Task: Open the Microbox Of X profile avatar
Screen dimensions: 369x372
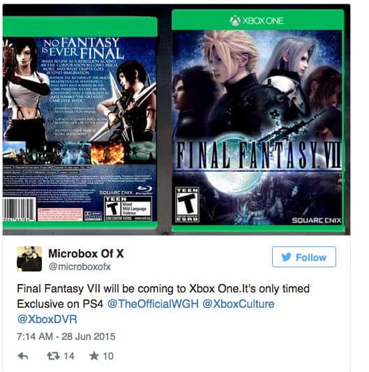Action: pos(29,259)
